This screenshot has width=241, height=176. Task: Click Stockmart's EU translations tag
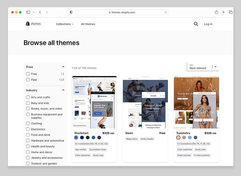click(x=92, y=144)
